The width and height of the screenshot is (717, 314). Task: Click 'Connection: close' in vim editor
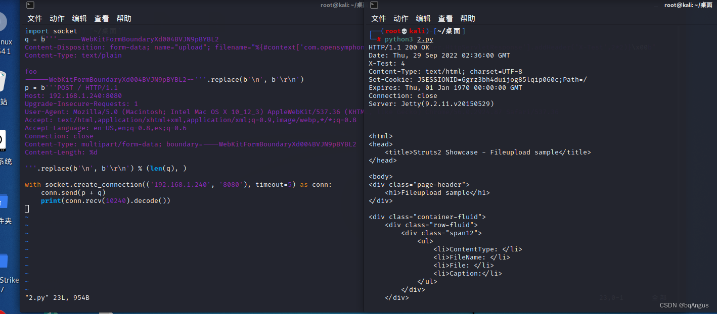[x=59, y=136]
